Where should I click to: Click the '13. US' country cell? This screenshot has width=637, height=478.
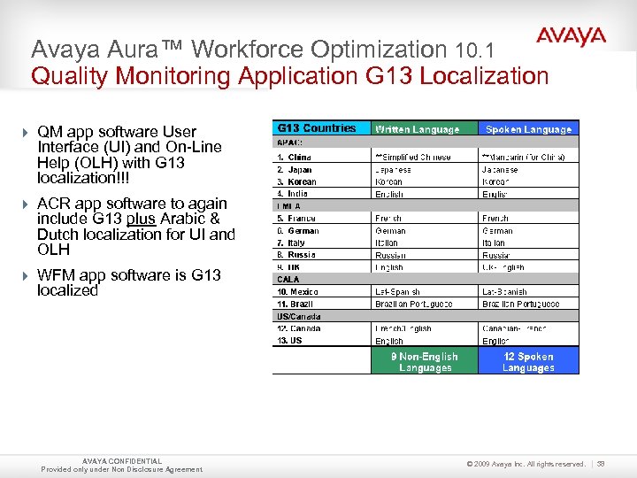click(x=321, y=340)
